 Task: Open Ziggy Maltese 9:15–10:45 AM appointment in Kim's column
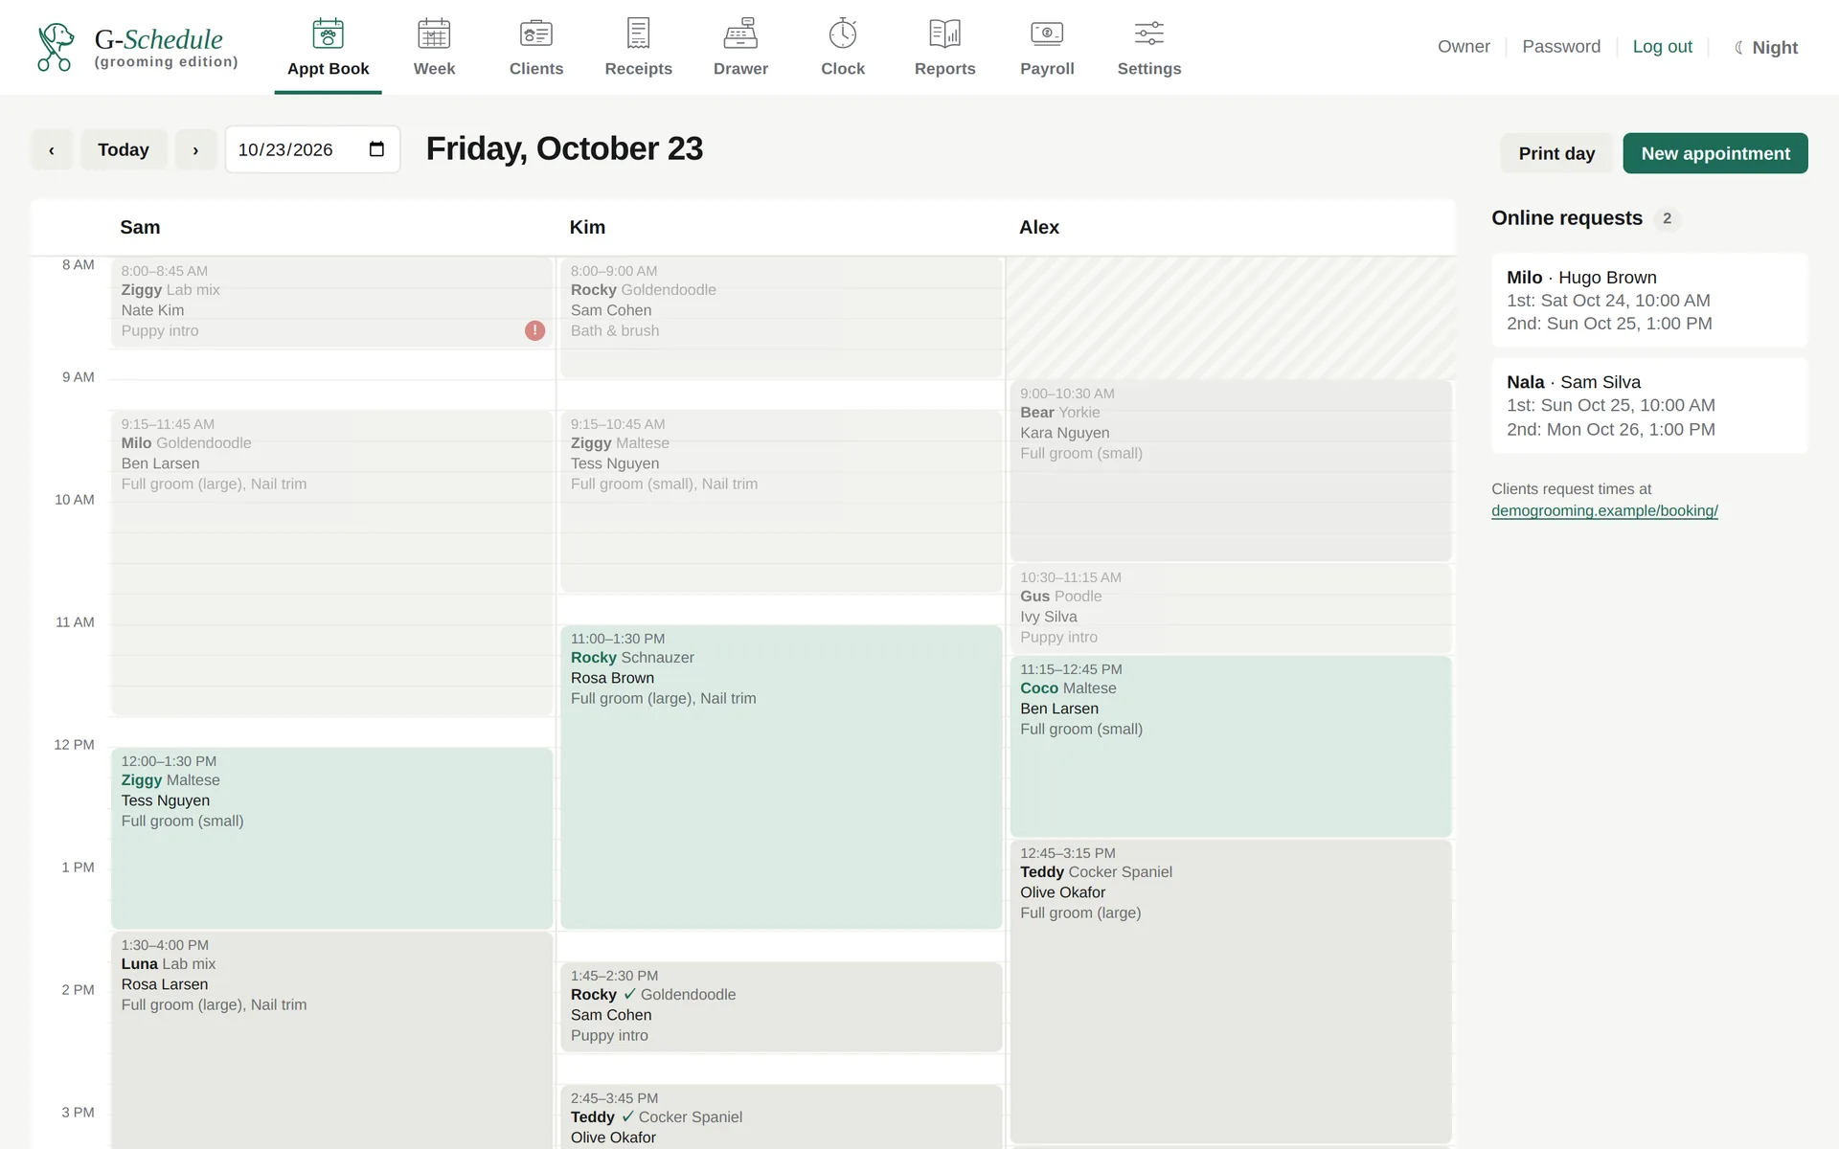click(782, 501)
